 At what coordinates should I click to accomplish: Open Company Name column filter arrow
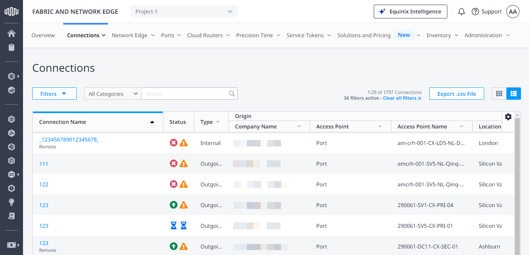click(299, 127)
